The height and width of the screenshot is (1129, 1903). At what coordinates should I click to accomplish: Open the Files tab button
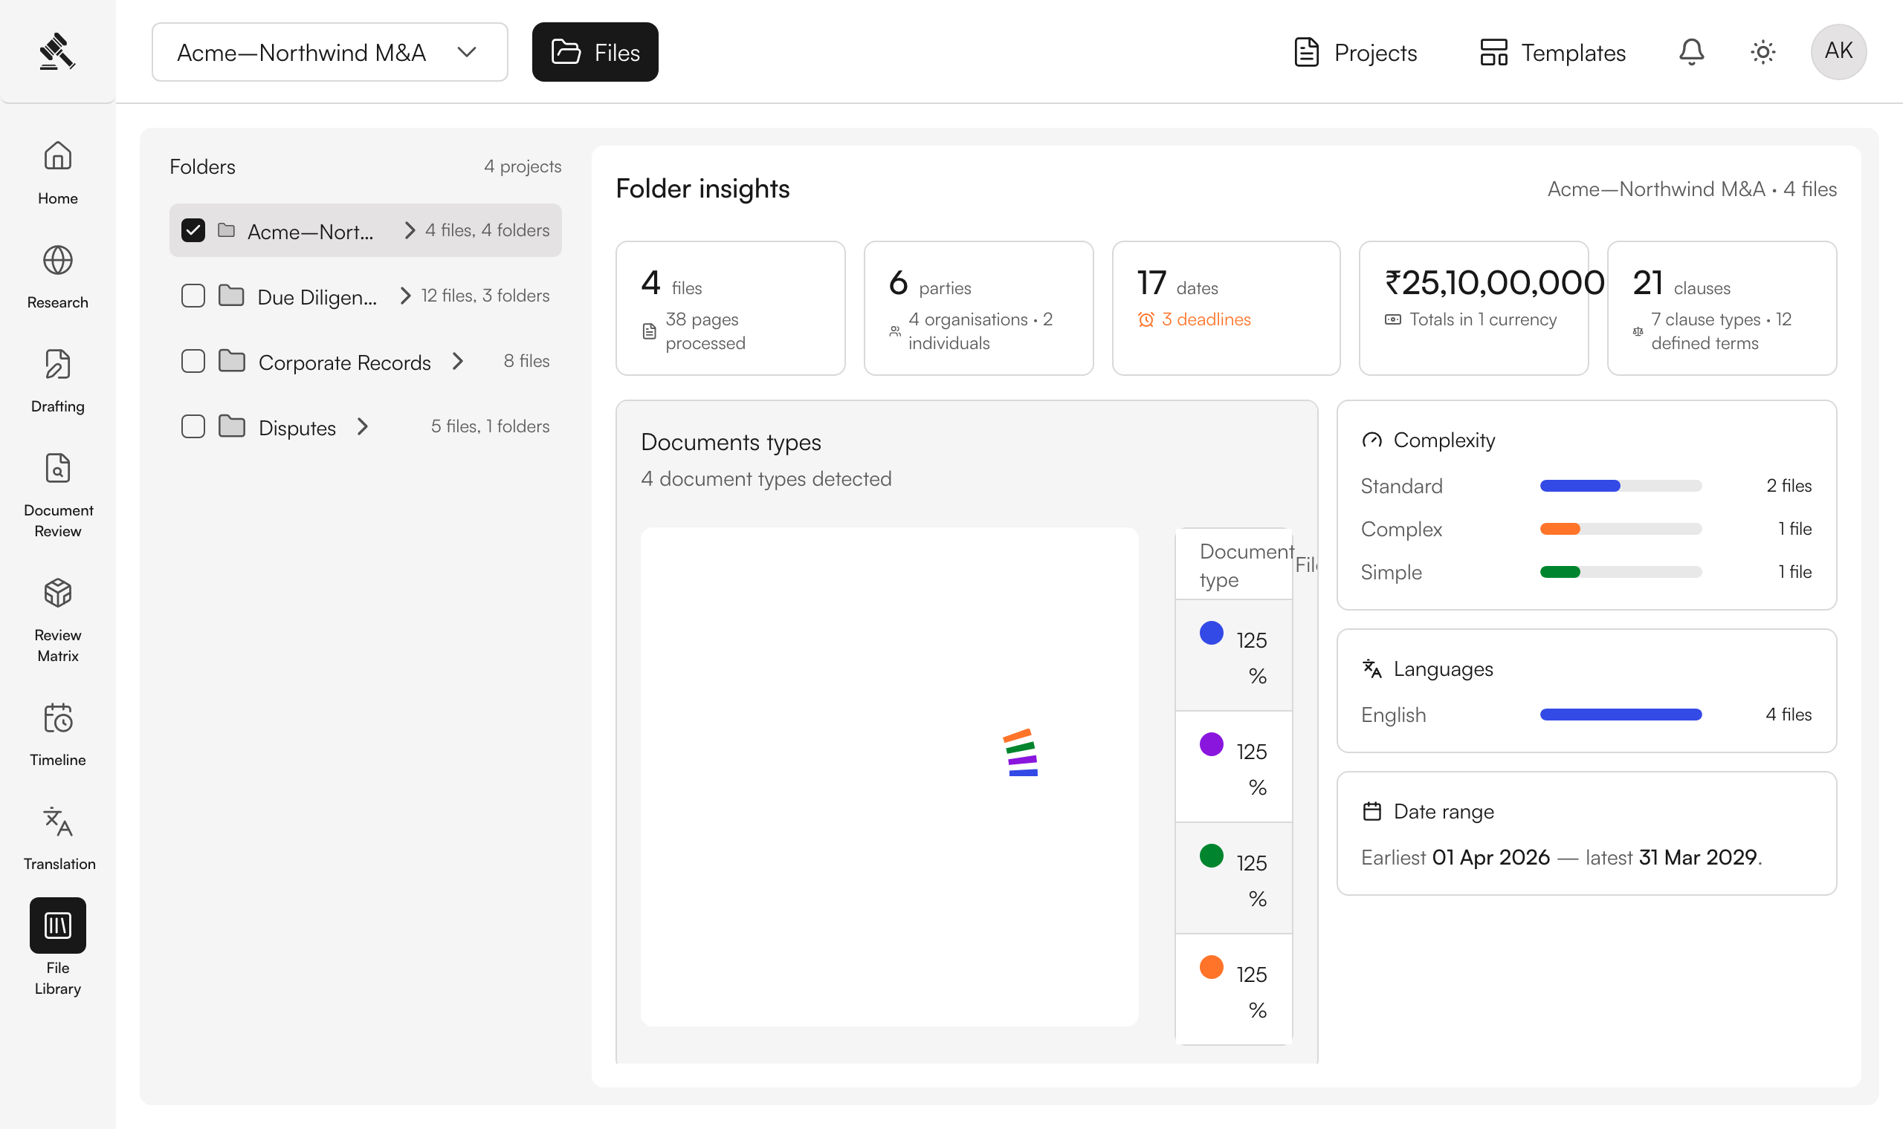pos(595,52)
